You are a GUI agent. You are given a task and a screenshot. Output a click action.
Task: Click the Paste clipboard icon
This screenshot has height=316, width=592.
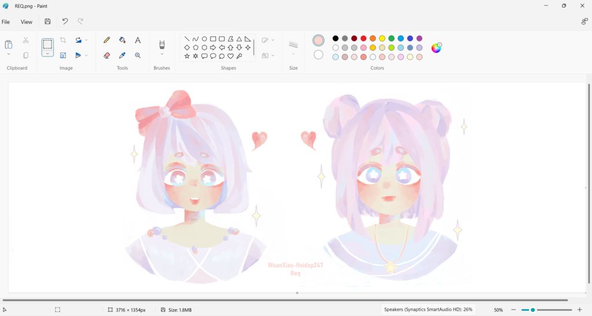[8, 44]
